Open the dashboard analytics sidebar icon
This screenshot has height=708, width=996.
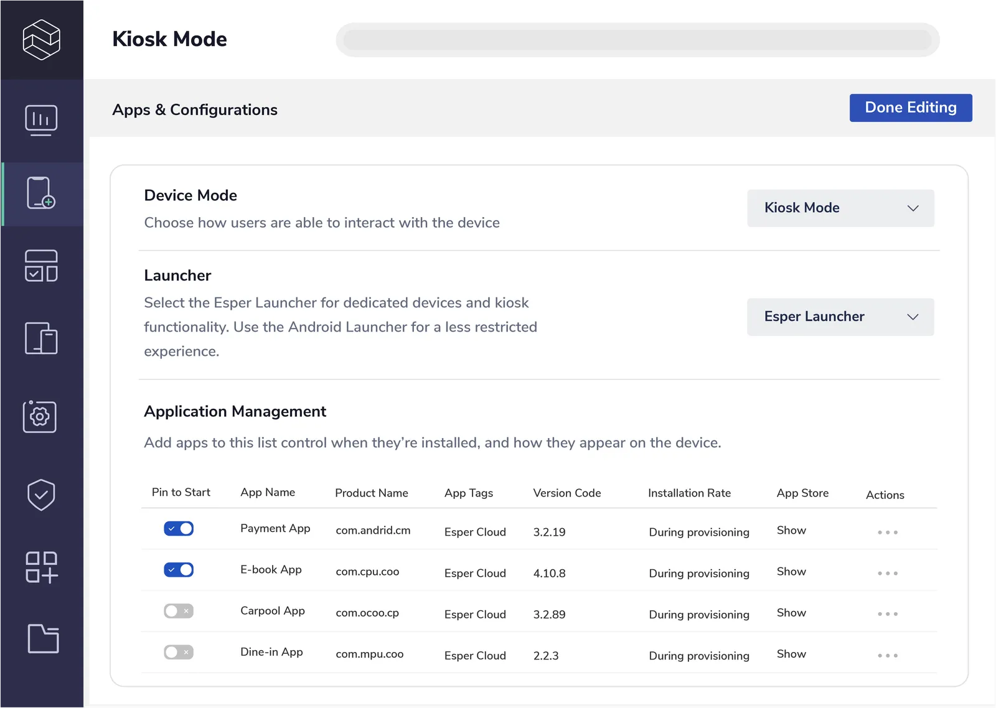[41, 120]
